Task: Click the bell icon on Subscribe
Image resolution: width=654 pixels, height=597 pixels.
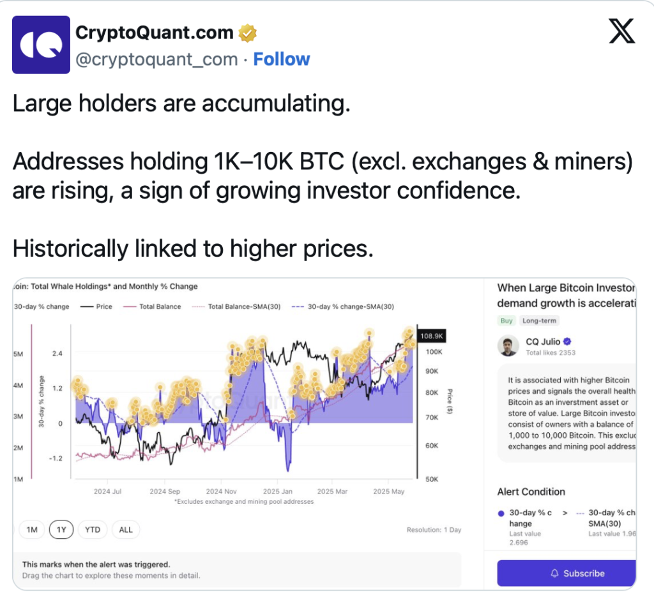Action: 554,573
